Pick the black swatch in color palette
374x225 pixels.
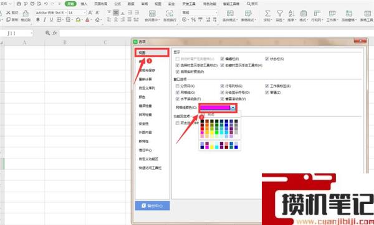tap(202, 121)
